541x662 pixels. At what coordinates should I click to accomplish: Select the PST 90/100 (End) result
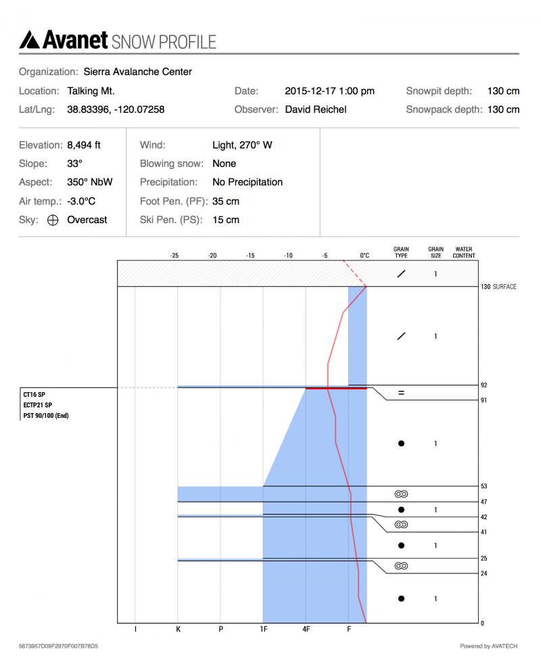click(46, 415)
